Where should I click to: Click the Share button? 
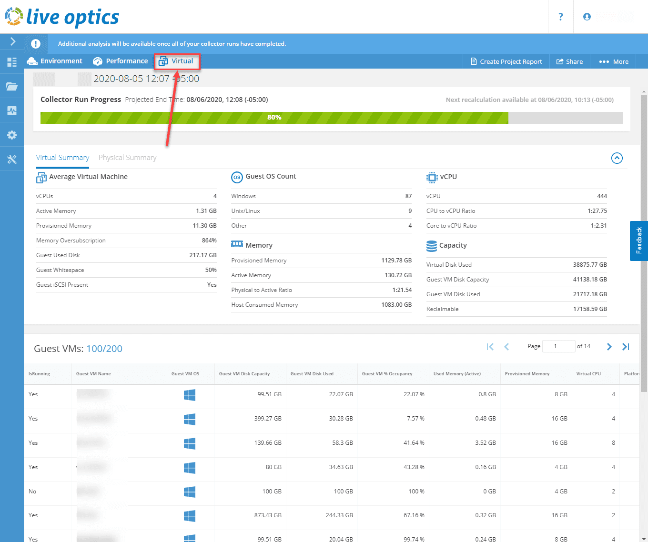569,62
